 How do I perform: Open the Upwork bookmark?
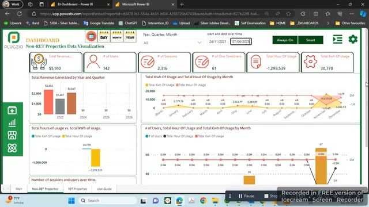coord(13,23)
